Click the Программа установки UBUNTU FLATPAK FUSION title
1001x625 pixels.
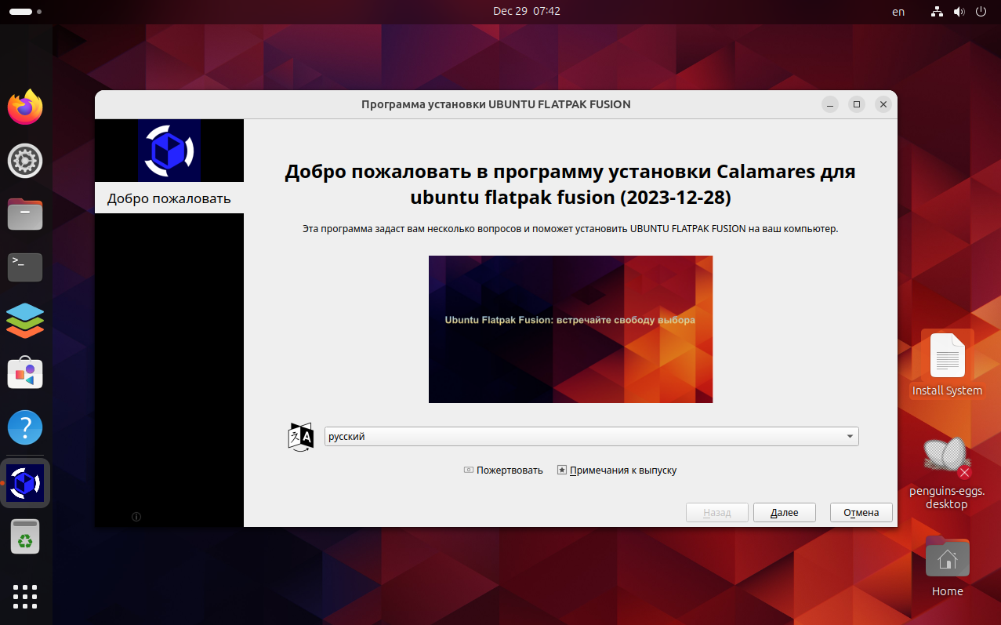(x=496, y=104)
